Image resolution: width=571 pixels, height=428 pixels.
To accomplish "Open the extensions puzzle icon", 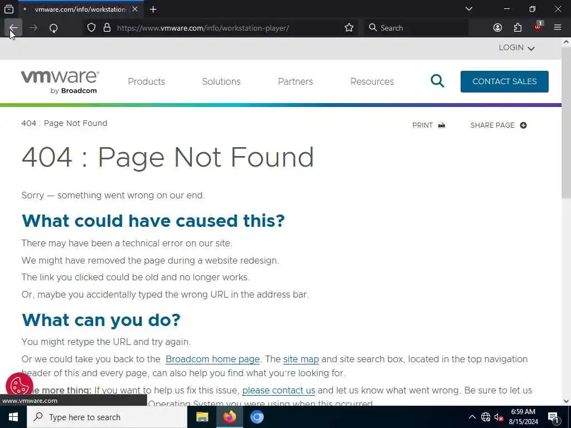I will point(517,28).
